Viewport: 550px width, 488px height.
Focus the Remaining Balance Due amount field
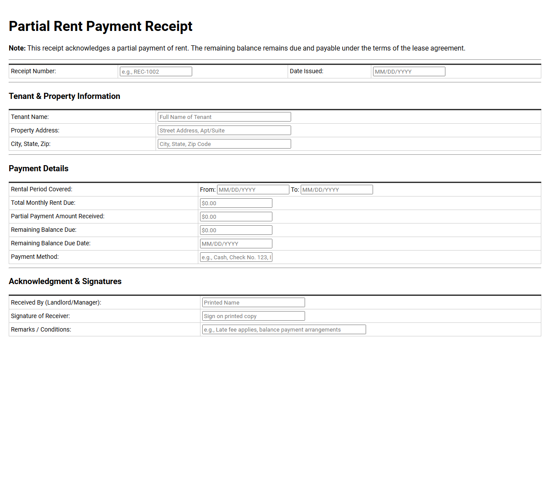(236, 230)
